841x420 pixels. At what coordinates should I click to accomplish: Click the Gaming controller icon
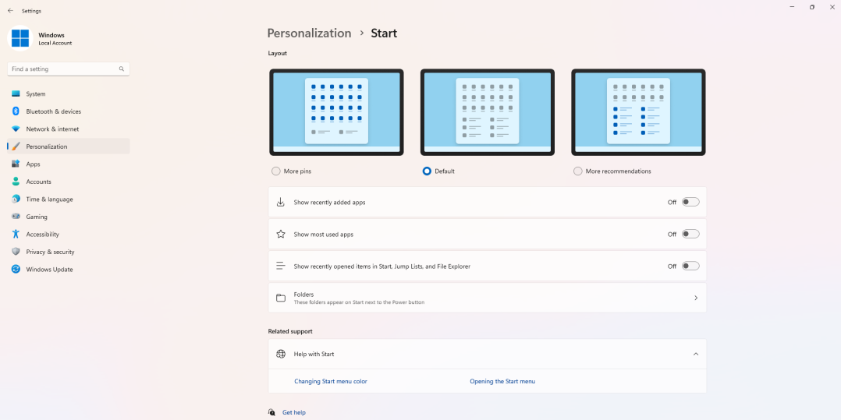16,217
